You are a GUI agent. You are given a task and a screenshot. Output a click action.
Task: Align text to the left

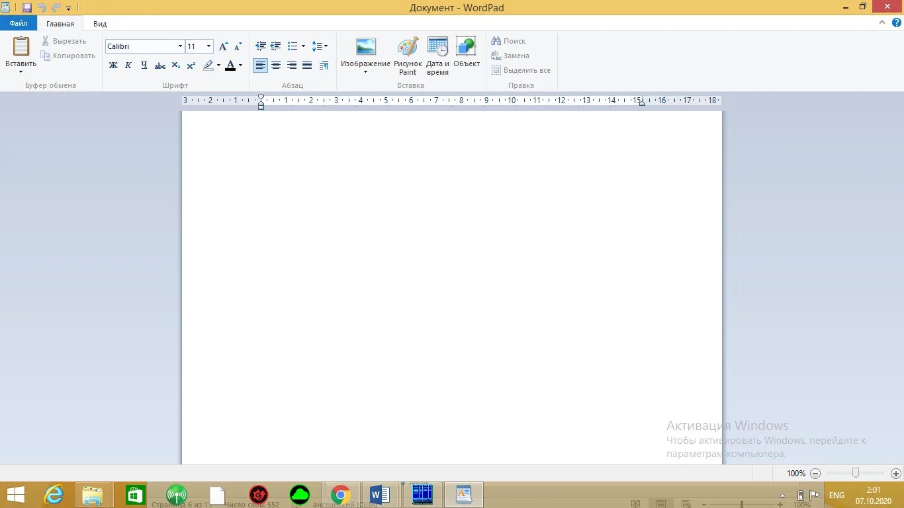click(x=261, y=65)
